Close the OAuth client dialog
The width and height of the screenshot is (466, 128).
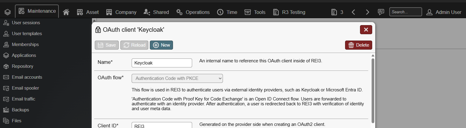coord(366,30)
